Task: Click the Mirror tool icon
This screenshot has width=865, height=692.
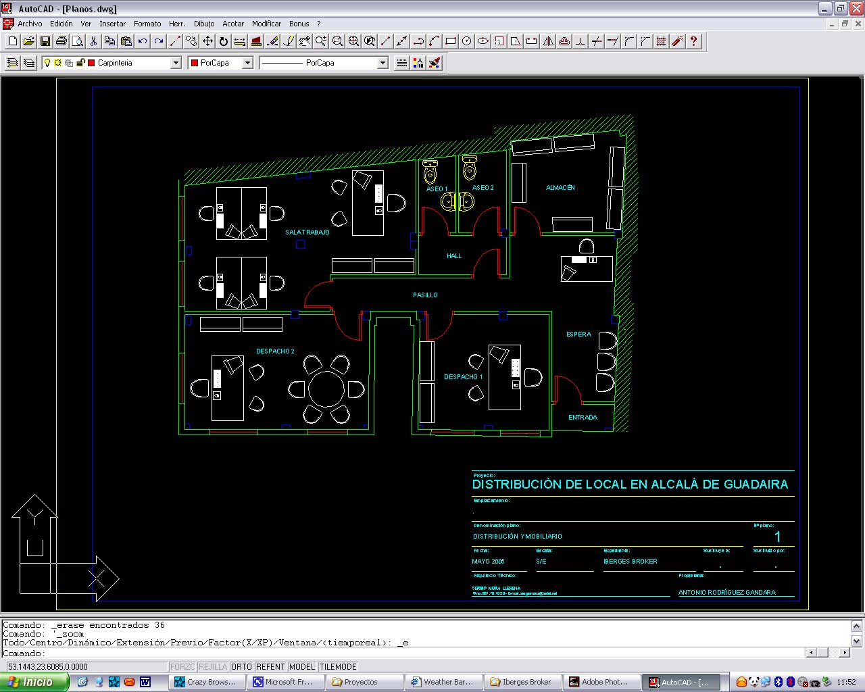Action: coord(548,41)
